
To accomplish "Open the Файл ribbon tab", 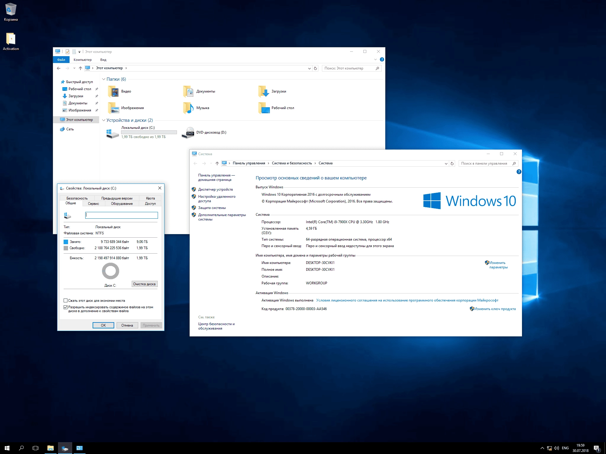I will pos(61,60).
